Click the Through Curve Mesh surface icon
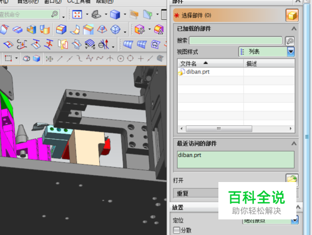Image resolution: width=312 pixels, height=235 pixels. (x=142, y=44)
